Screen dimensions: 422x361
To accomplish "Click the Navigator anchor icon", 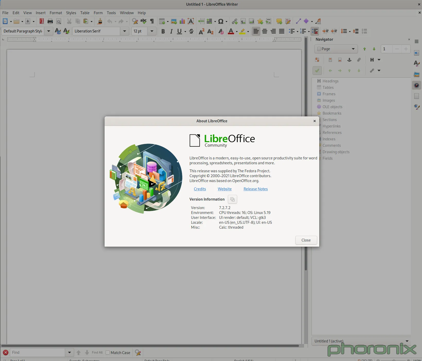I will pos(349,60).
